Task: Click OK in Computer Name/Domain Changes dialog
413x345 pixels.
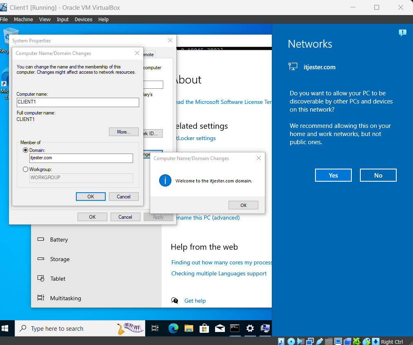Action: click(91, 196)
